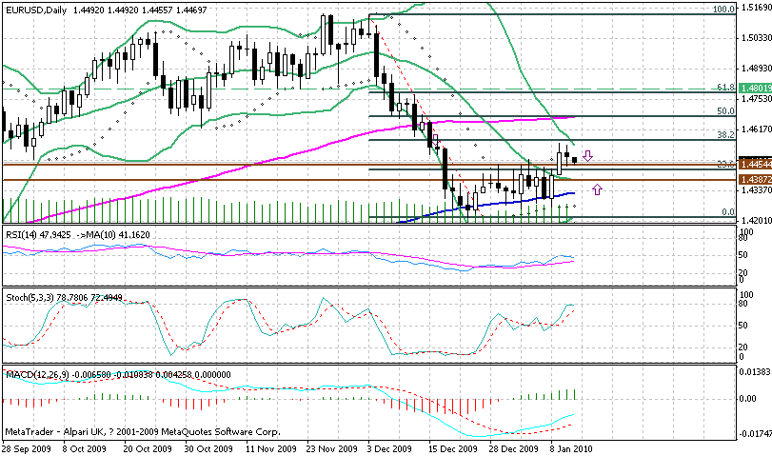Click the Fibonacci 100.0 level label

[x=723, y=9]
